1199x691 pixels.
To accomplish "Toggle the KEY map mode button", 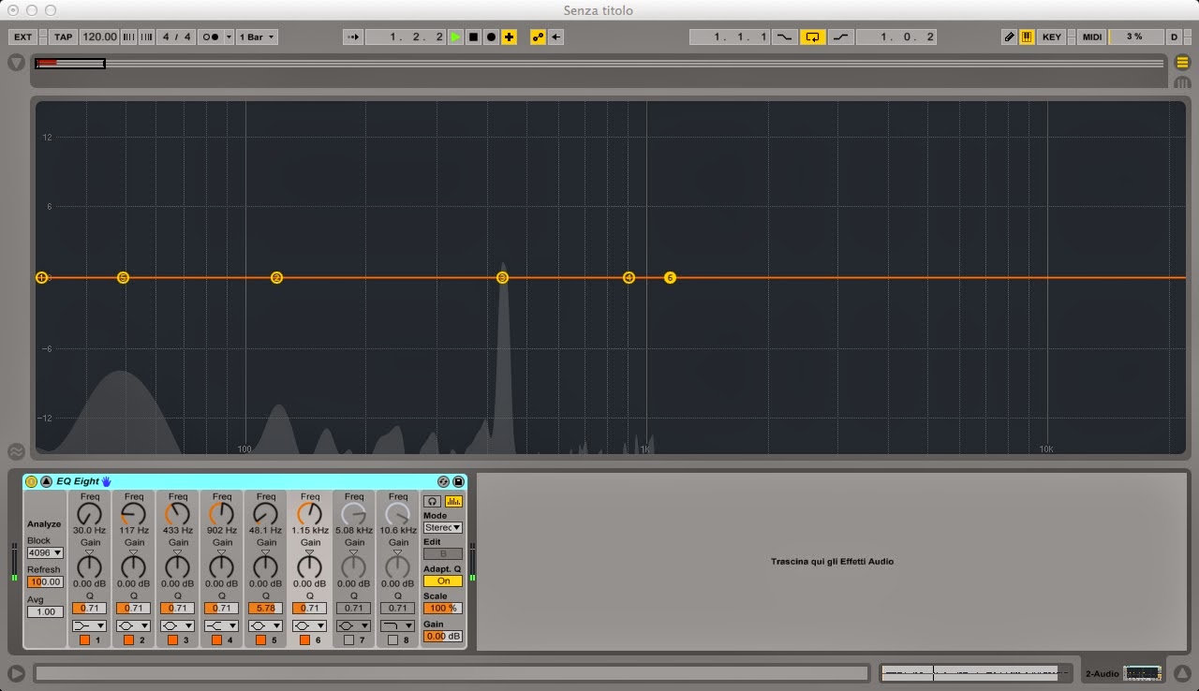I will pos(1052,37).
